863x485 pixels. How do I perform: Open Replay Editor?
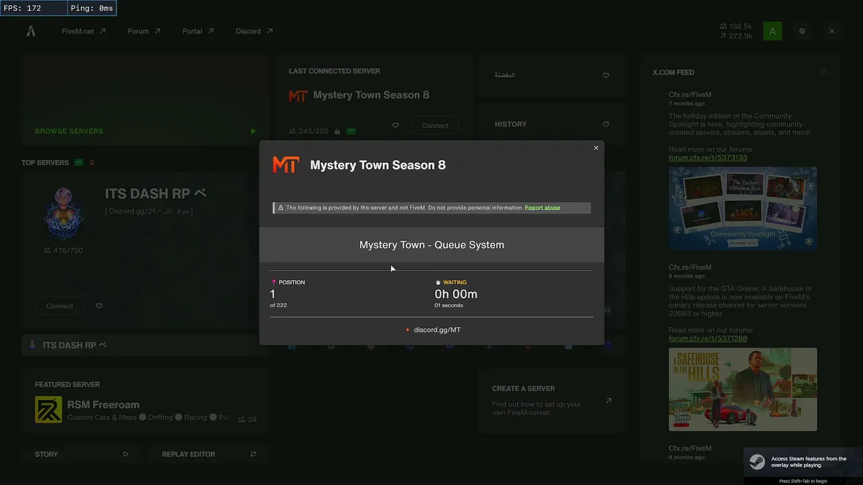[209, 454]
